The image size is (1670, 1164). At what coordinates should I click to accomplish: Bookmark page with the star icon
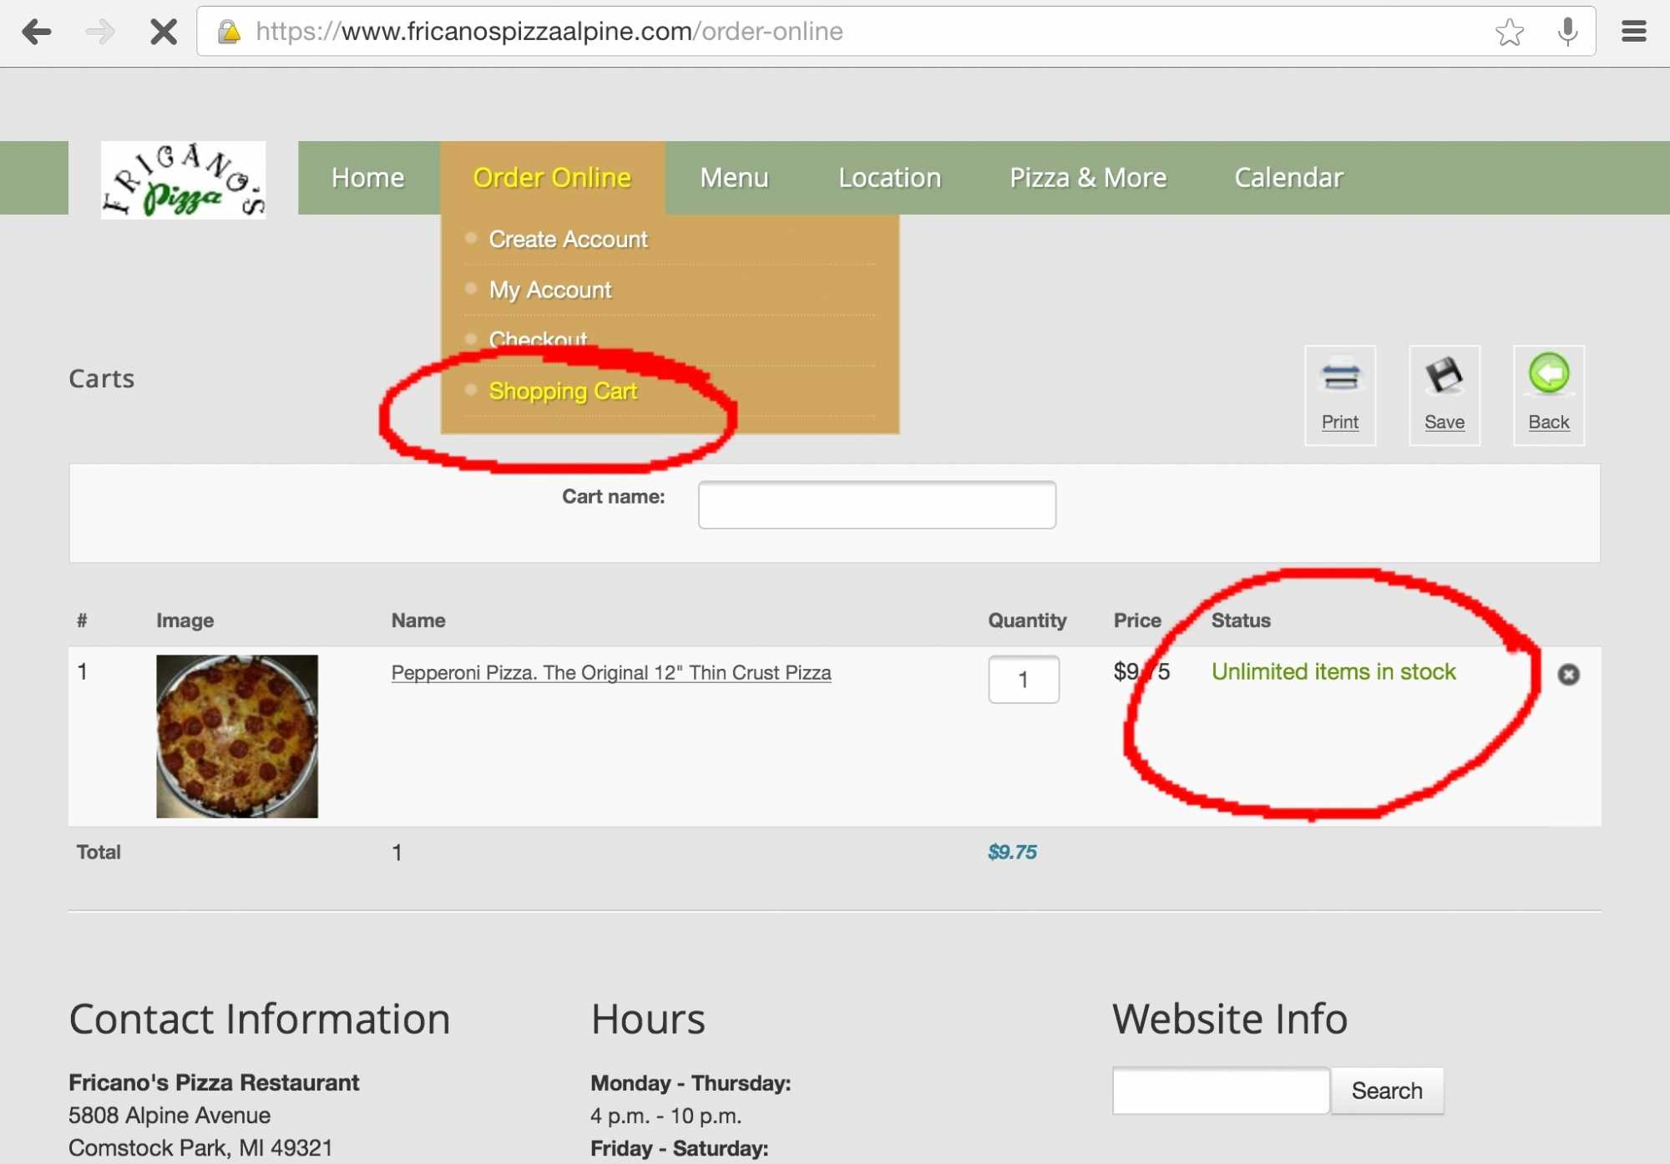coord(1509,32)
